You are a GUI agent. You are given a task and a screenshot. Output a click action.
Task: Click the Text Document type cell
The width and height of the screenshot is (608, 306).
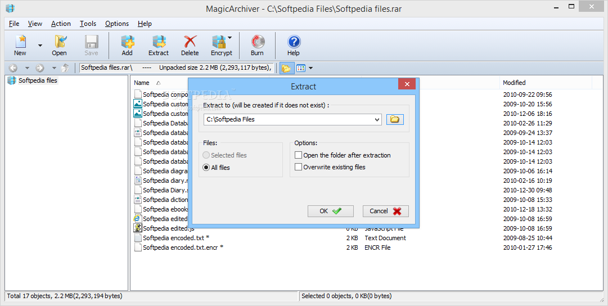pyautogui.click(x=385, y=238)
